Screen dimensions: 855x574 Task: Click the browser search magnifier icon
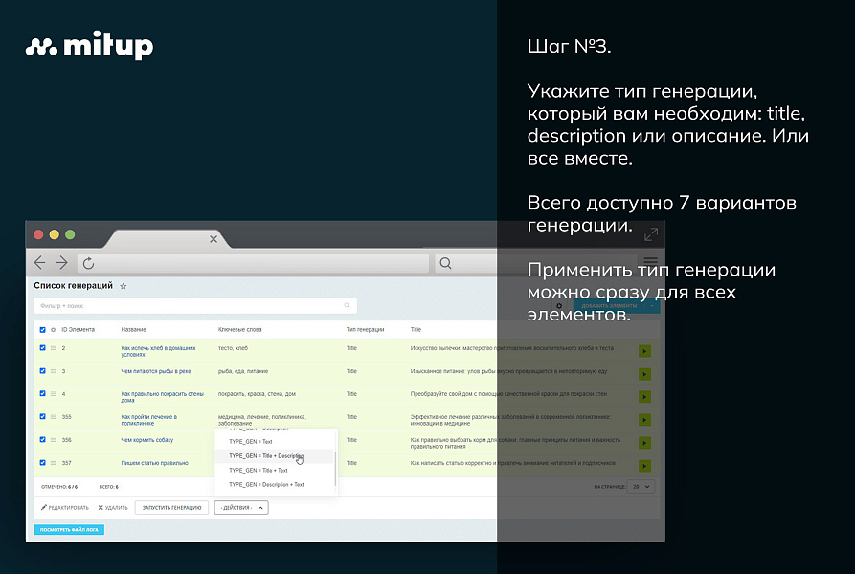click(445, 263)
